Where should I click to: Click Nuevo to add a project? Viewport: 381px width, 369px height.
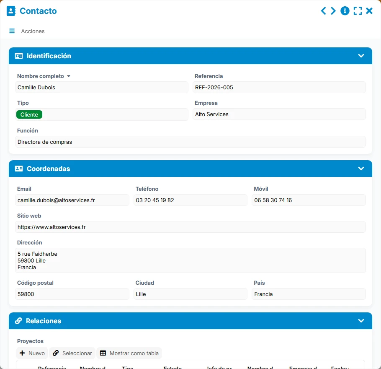tap(32, 353)
